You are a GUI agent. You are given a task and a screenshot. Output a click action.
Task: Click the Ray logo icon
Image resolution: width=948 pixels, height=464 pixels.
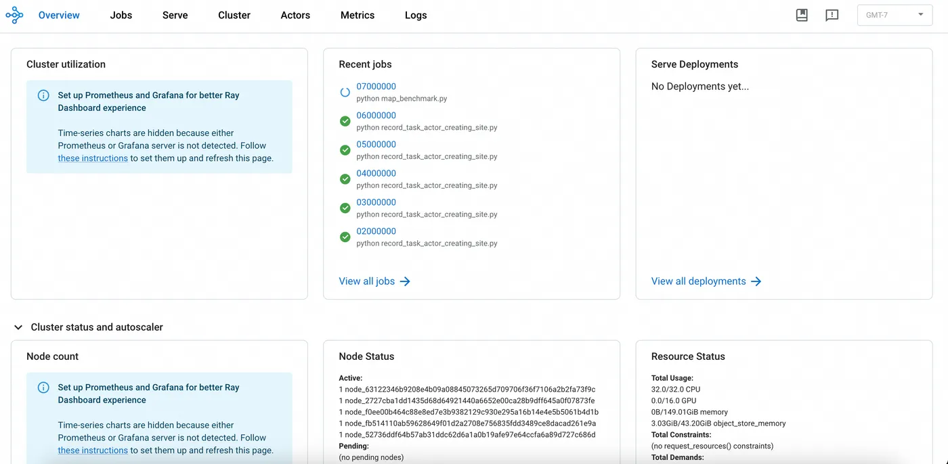pyautogui.click(x=14, y=15)
